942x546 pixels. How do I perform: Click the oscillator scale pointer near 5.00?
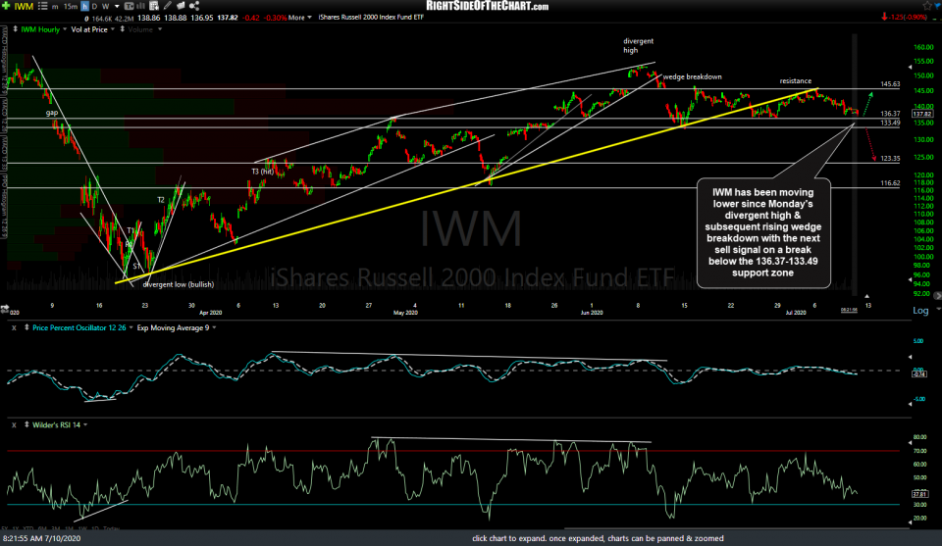click(911, 357)
